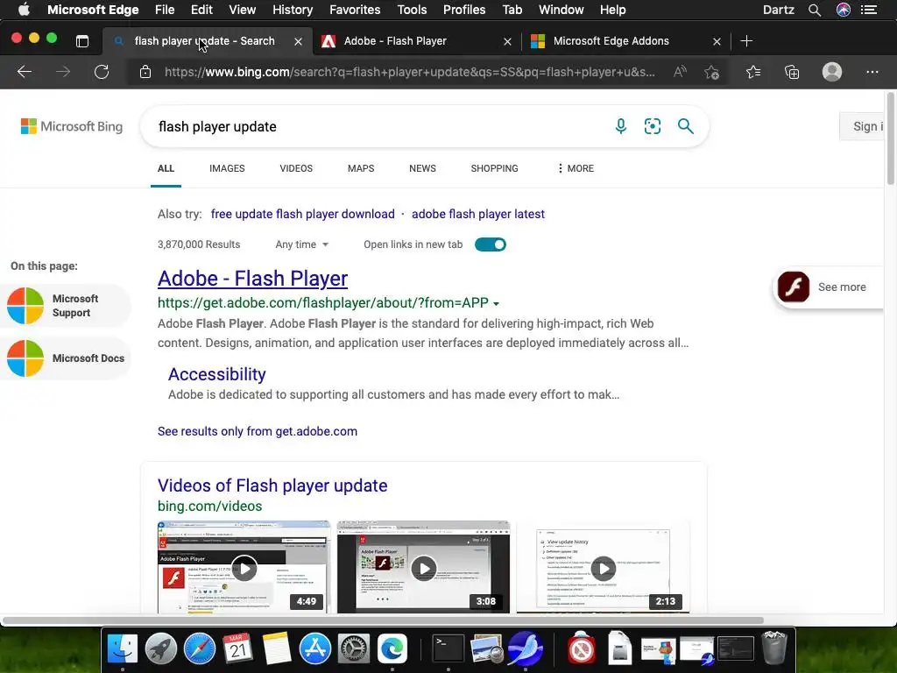Expand the get.adobe.com URL dropdown arrow
Viewport: 897px width, 673px height.
[496, 303]
